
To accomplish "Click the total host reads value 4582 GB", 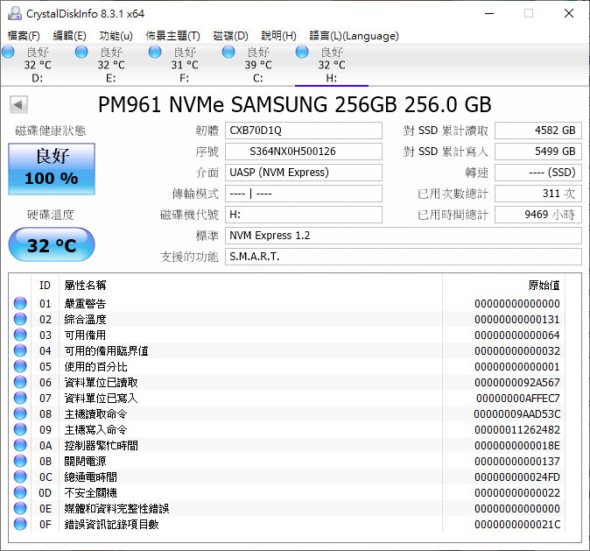I will click(538, 131).
